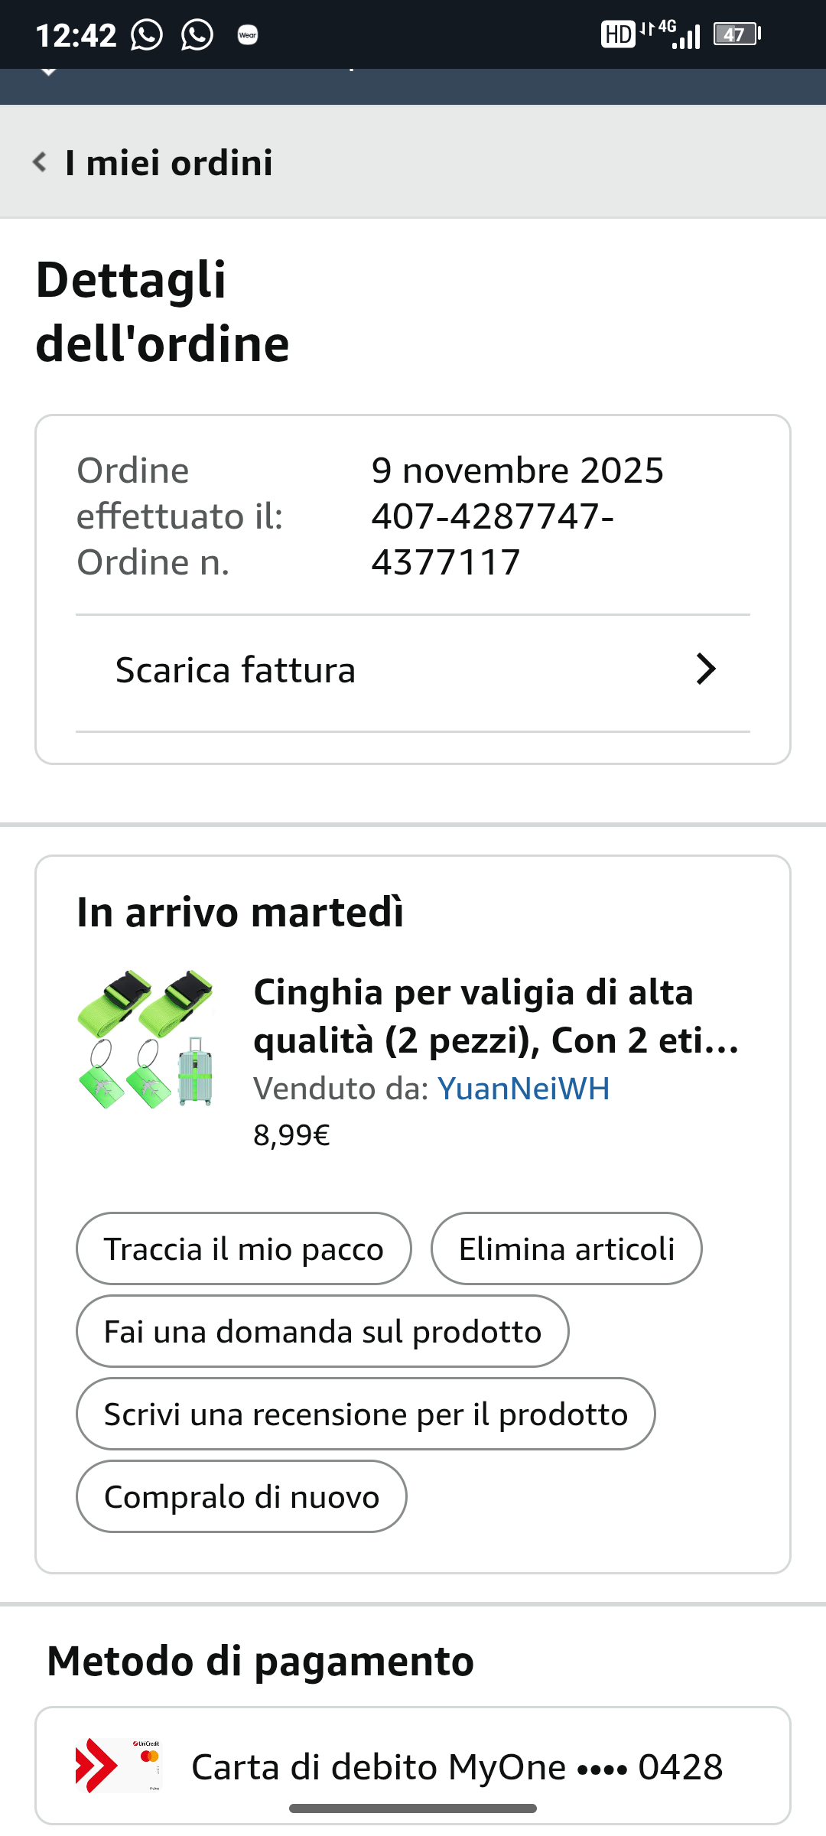Open the first WhatsApp notification icon
Viewport: 826px width, 1836px height.
(147, 35)
